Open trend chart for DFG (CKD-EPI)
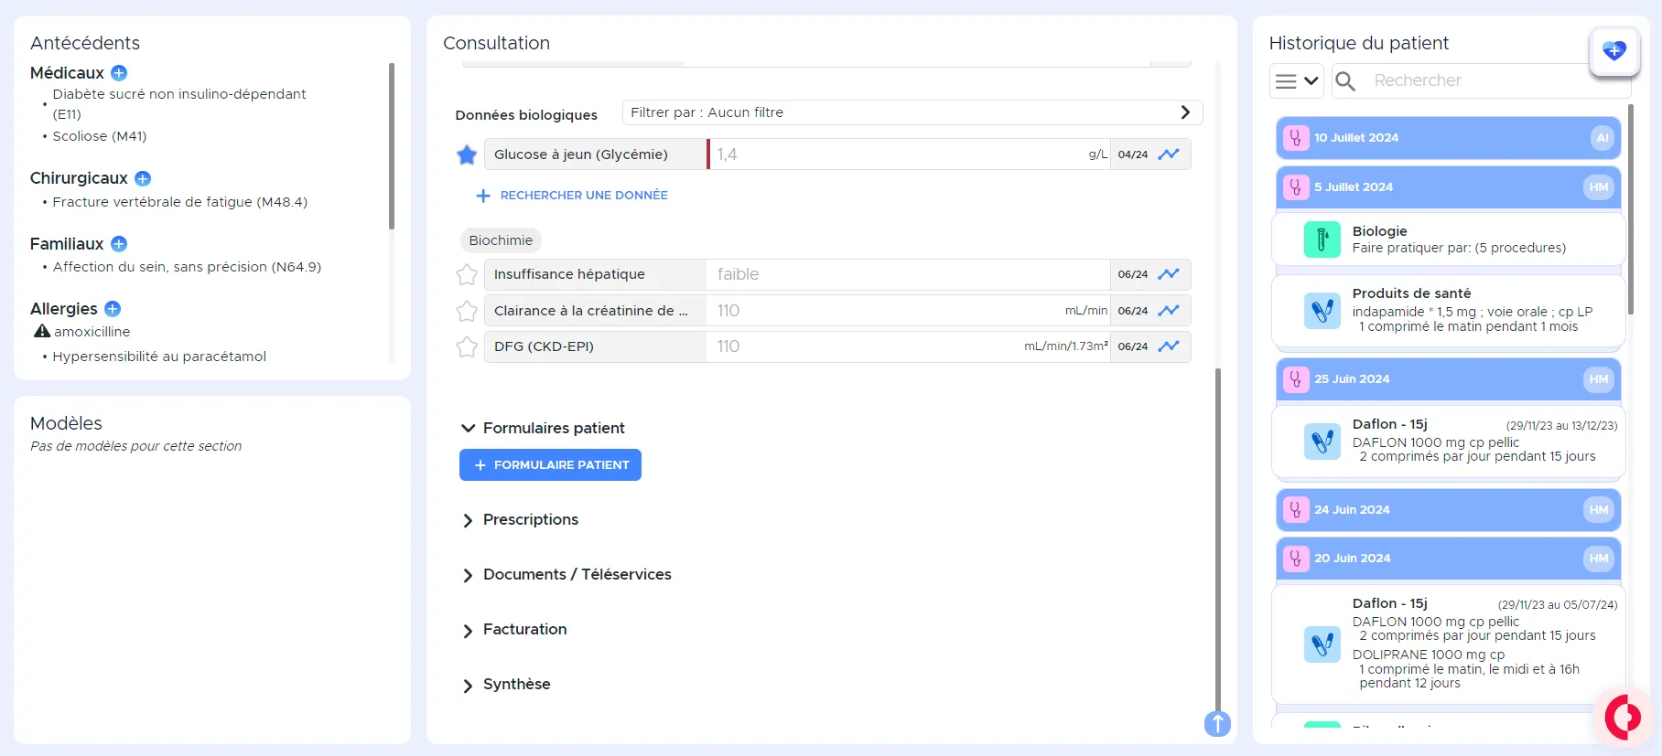 [1169, 346]
